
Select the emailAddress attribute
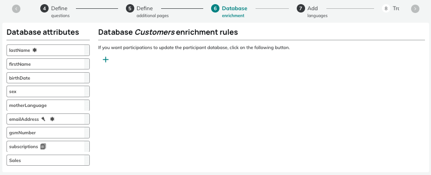[x=48, y=119]
